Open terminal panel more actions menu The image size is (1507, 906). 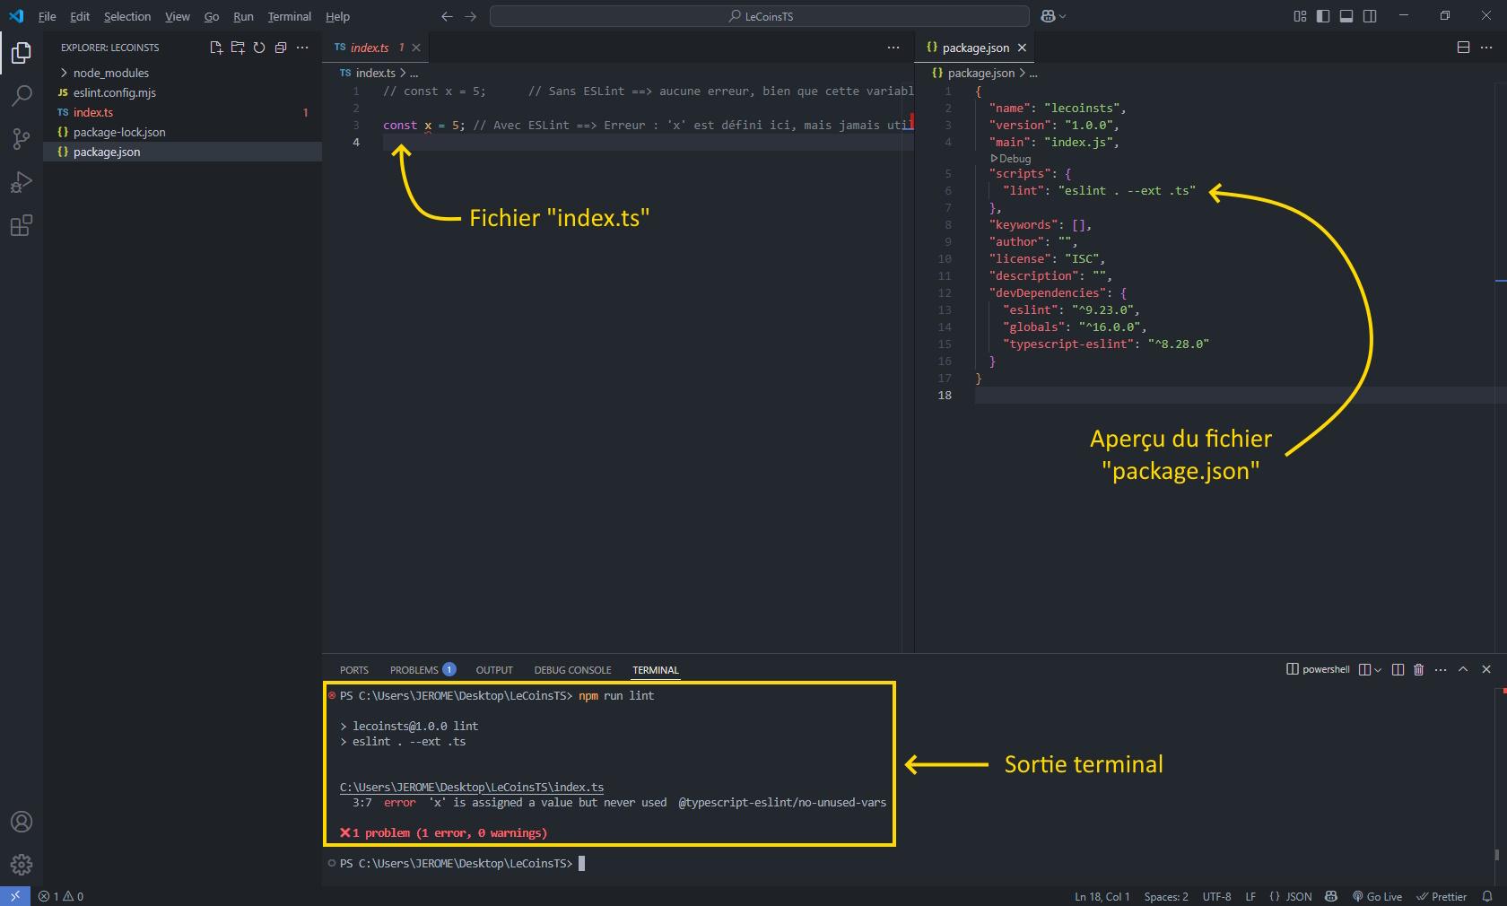tap(1441, 669)
